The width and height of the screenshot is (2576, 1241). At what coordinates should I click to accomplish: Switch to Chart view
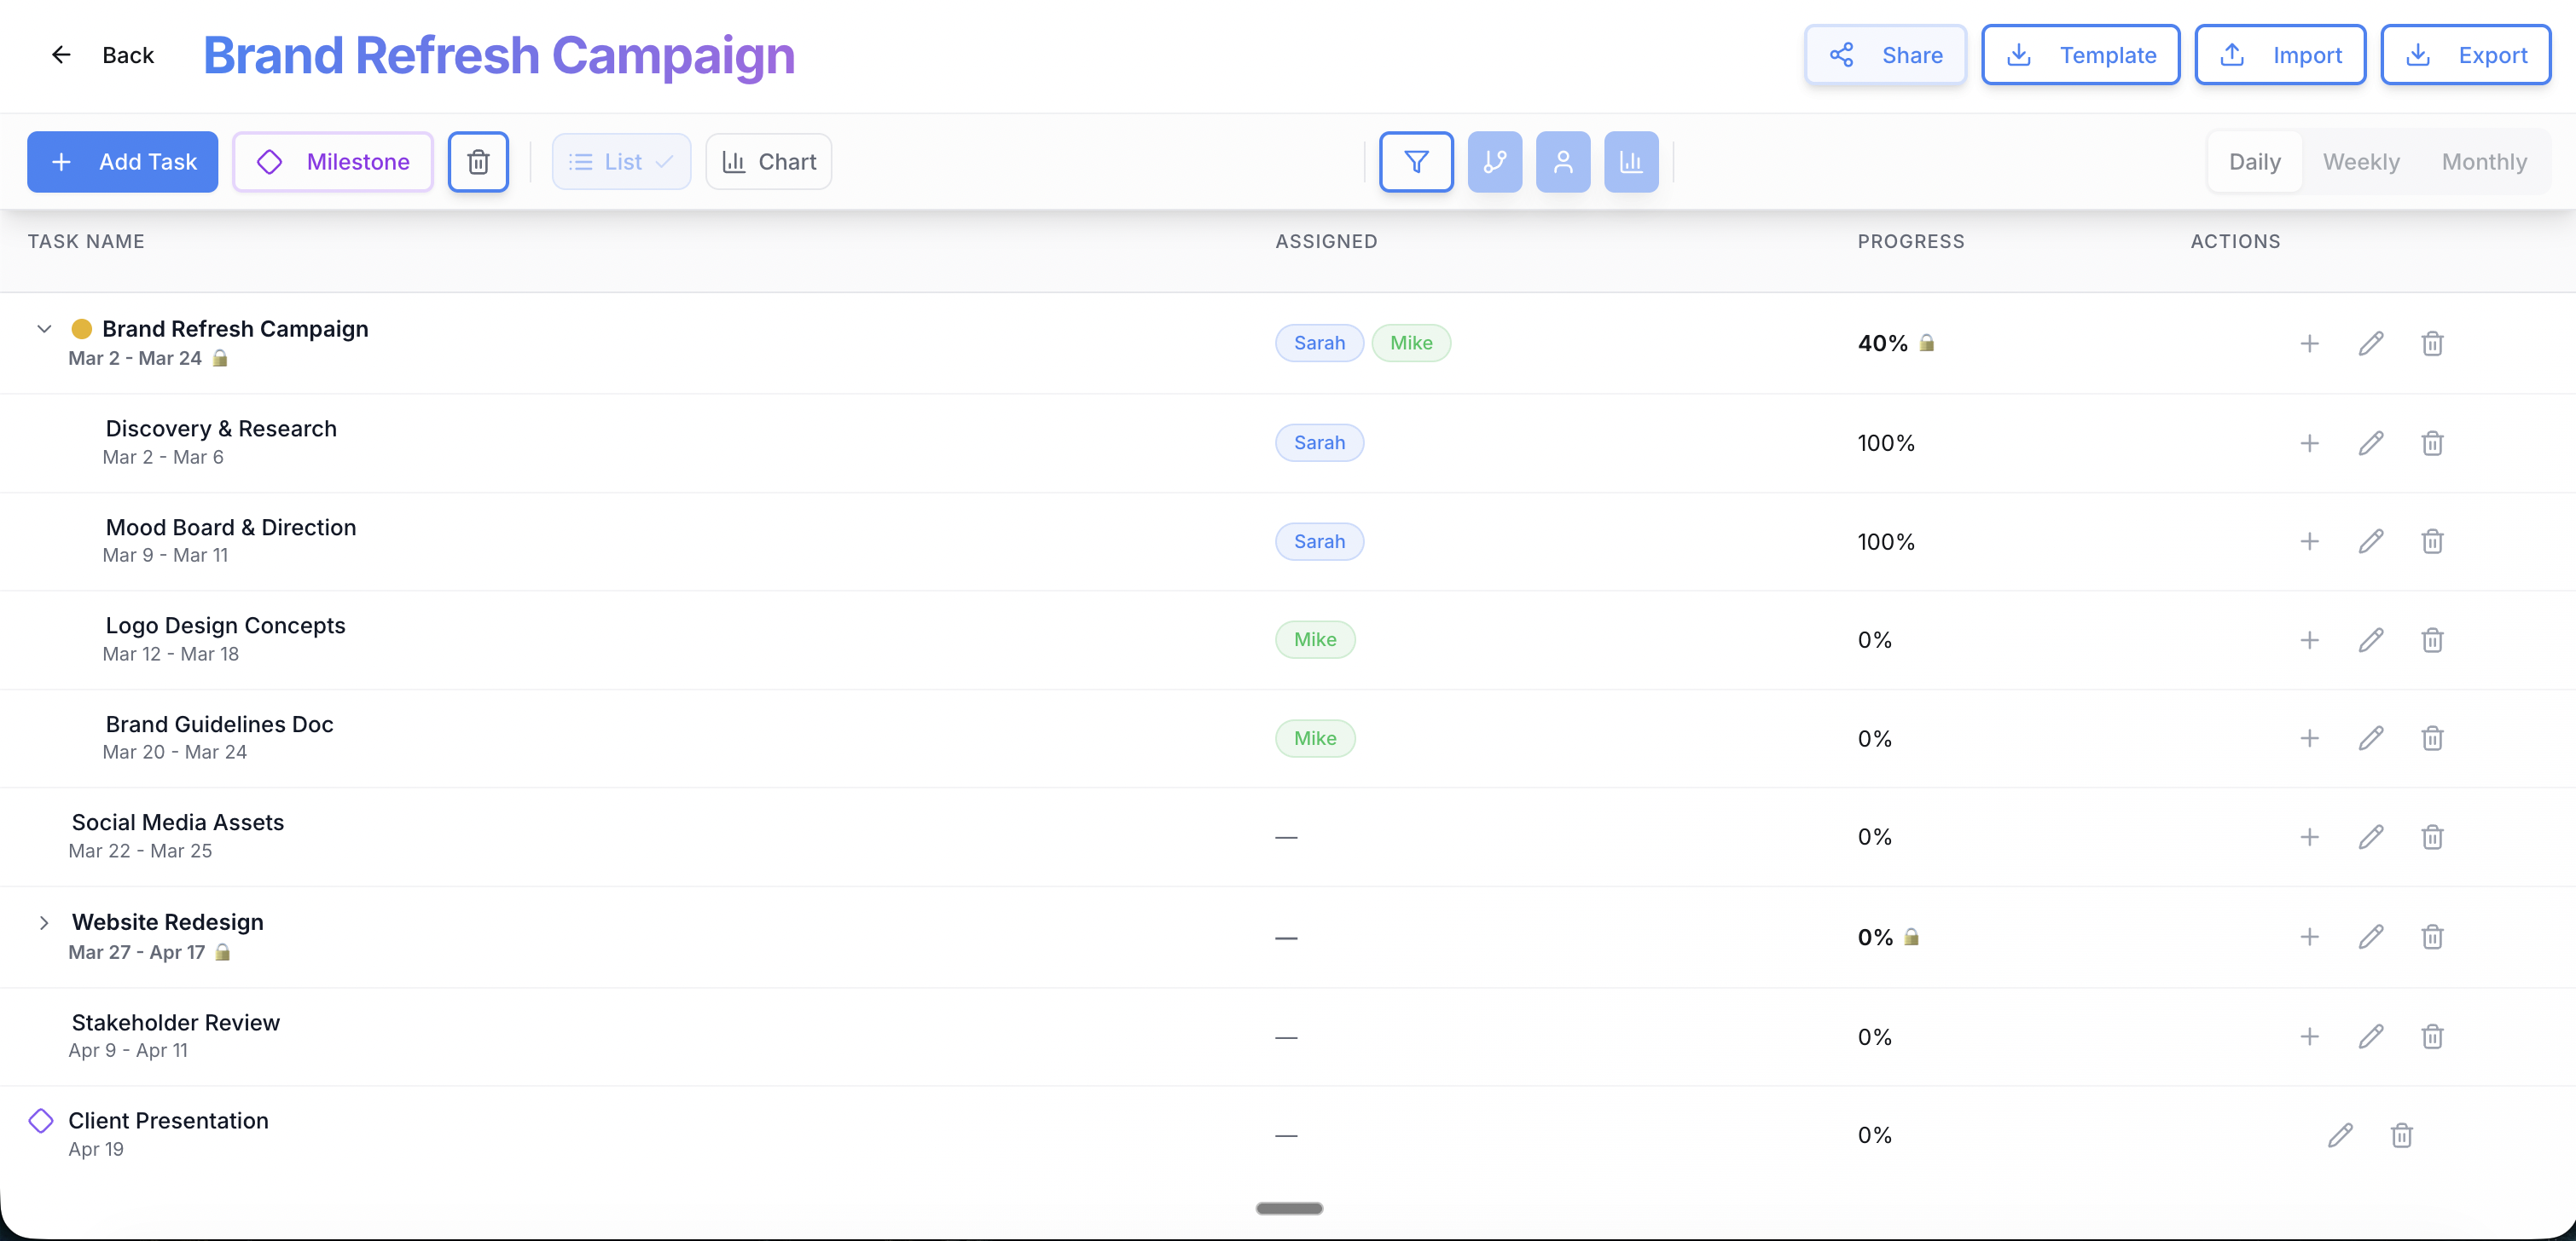coord(768,162)
